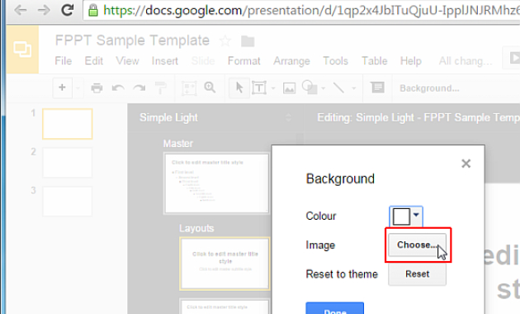Click the Zoom to fit icon

click(x=189, y=88)
